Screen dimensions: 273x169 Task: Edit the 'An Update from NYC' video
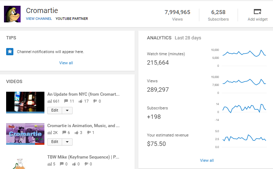pos(55,110)
